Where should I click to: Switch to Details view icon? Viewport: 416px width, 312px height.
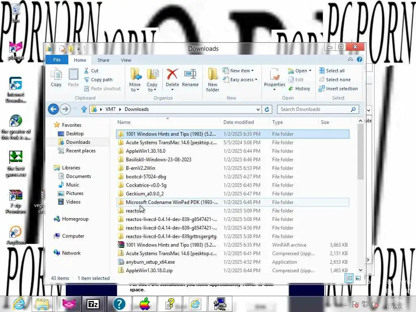click(x=349, y=278)
